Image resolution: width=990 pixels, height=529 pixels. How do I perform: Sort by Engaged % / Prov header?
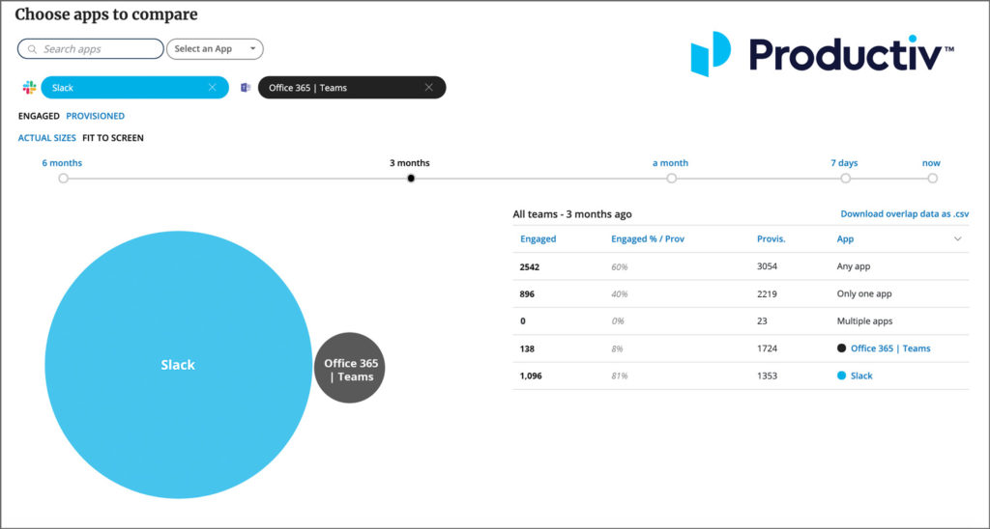[648, 239]
